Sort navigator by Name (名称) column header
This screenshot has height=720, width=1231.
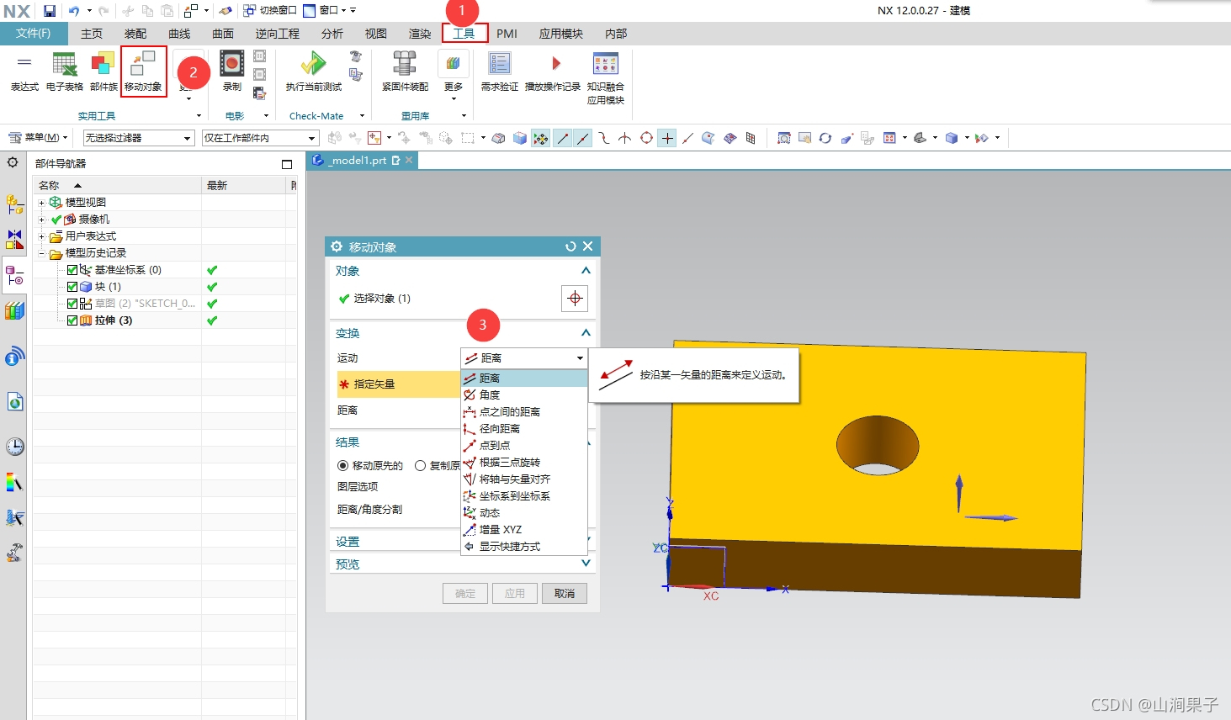tap(118, 185)
